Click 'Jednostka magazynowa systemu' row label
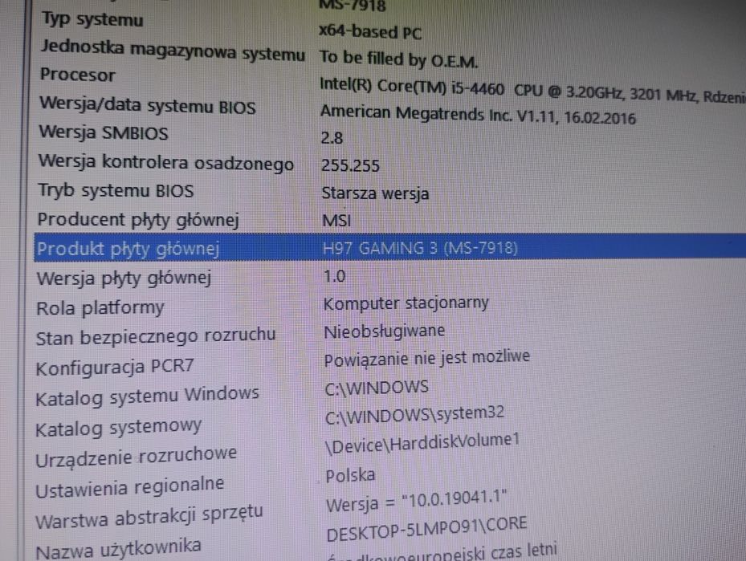This screenshot has height=561, width=746. point(173,51)
